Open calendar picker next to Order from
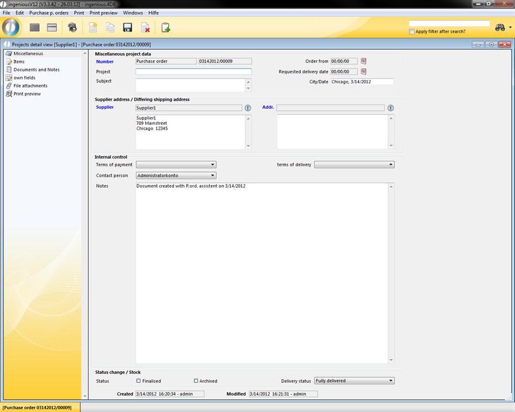This screenshot has height=412, width=515. (x=364, y=61)
